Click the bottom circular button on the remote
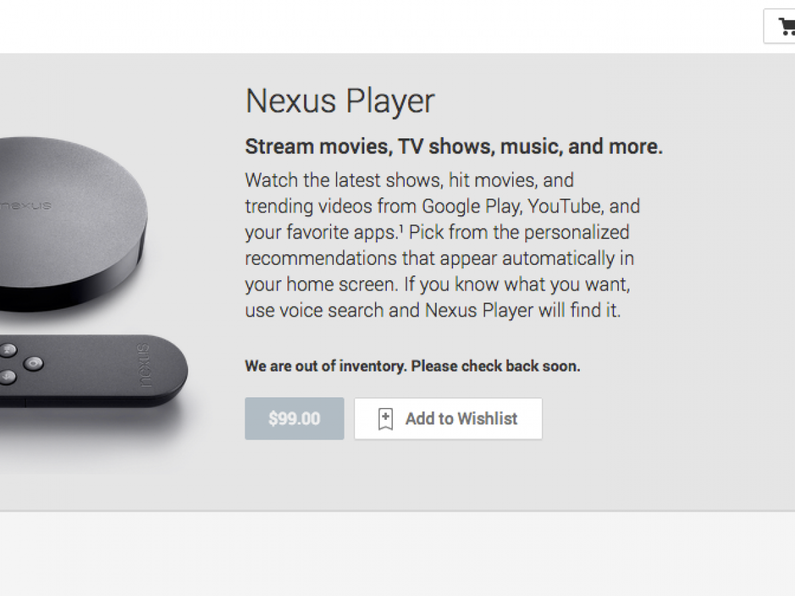The height and width of the screenshot is (596, 795). coord(7,376)
